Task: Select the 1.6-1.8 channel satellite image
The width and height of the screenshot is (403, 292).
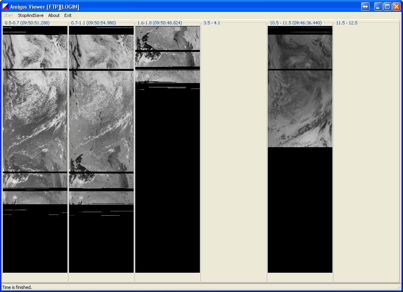Action: click(168, 149)
